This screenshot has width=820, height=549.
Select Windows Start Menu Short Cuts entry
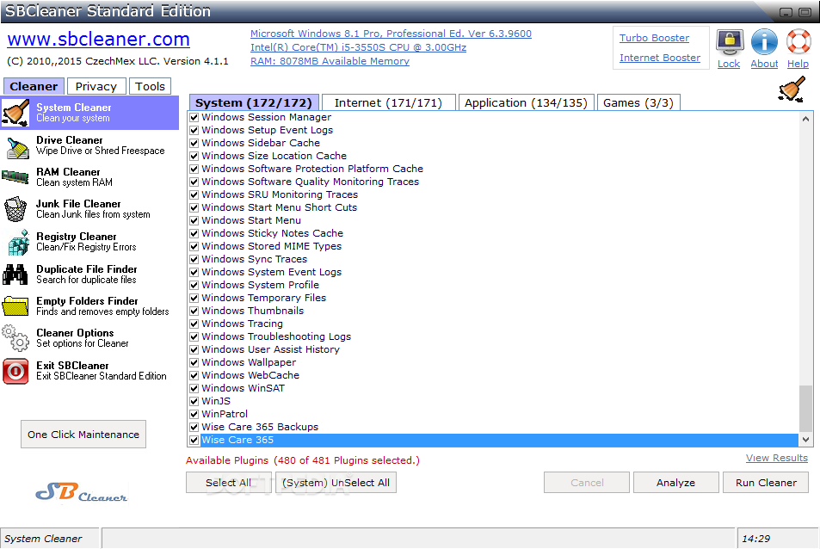(280, 207)
